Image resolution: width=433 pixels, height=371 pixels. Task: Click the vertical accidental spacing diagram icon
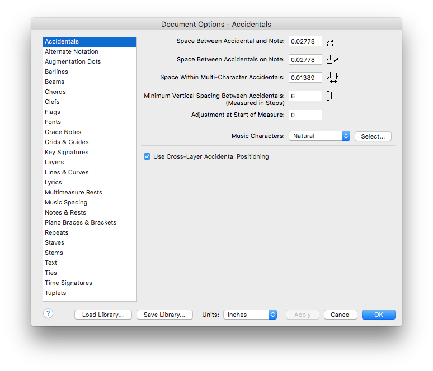click(x=330, y=95)
